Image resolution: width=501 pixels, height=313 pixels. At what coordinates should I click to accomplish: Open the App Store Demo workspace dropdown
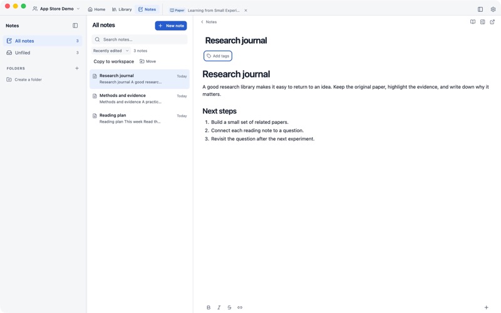click(56, 9)
